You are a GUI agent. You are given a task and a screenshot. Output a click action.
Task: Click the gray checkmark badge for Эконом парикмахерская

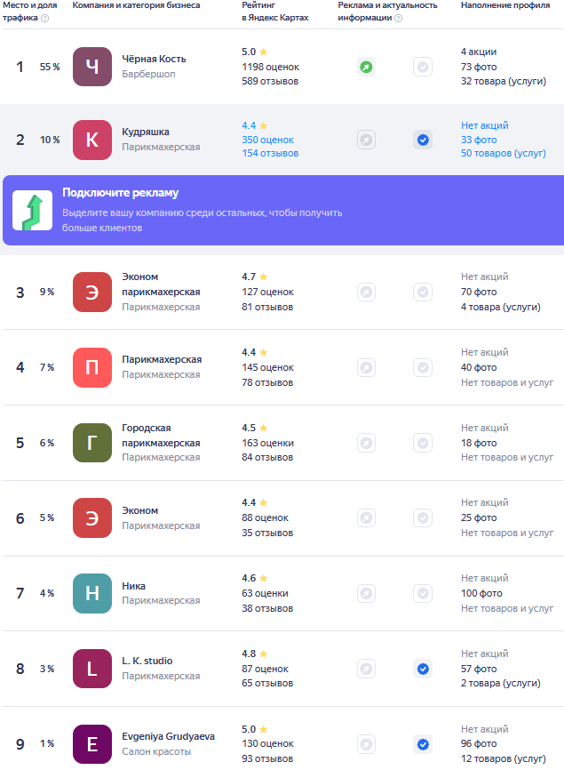click(423, 292)
